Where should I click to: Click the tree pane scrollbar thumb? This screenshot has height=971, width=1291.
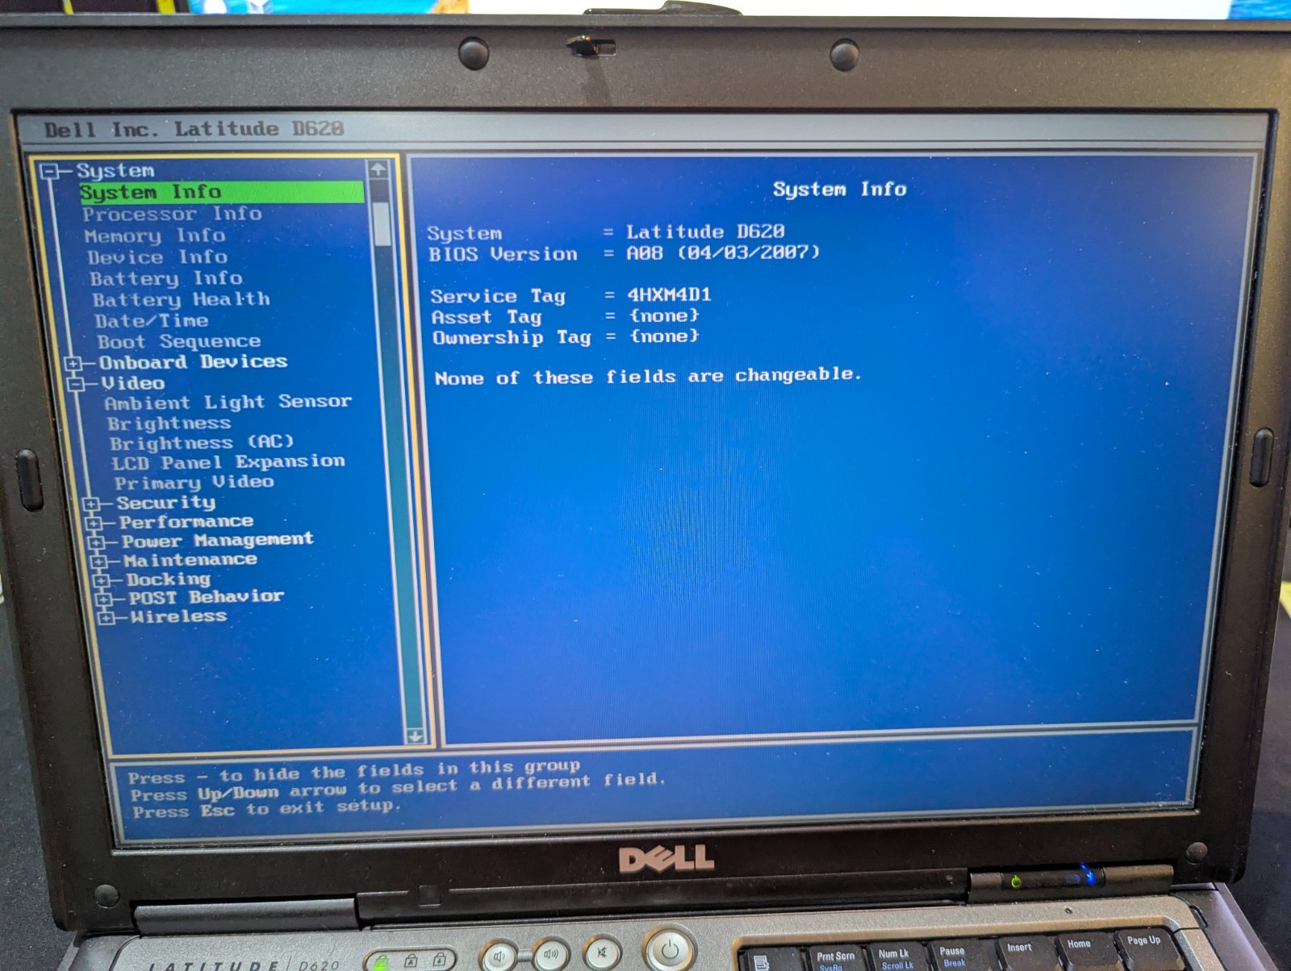[x=382, y=223]
